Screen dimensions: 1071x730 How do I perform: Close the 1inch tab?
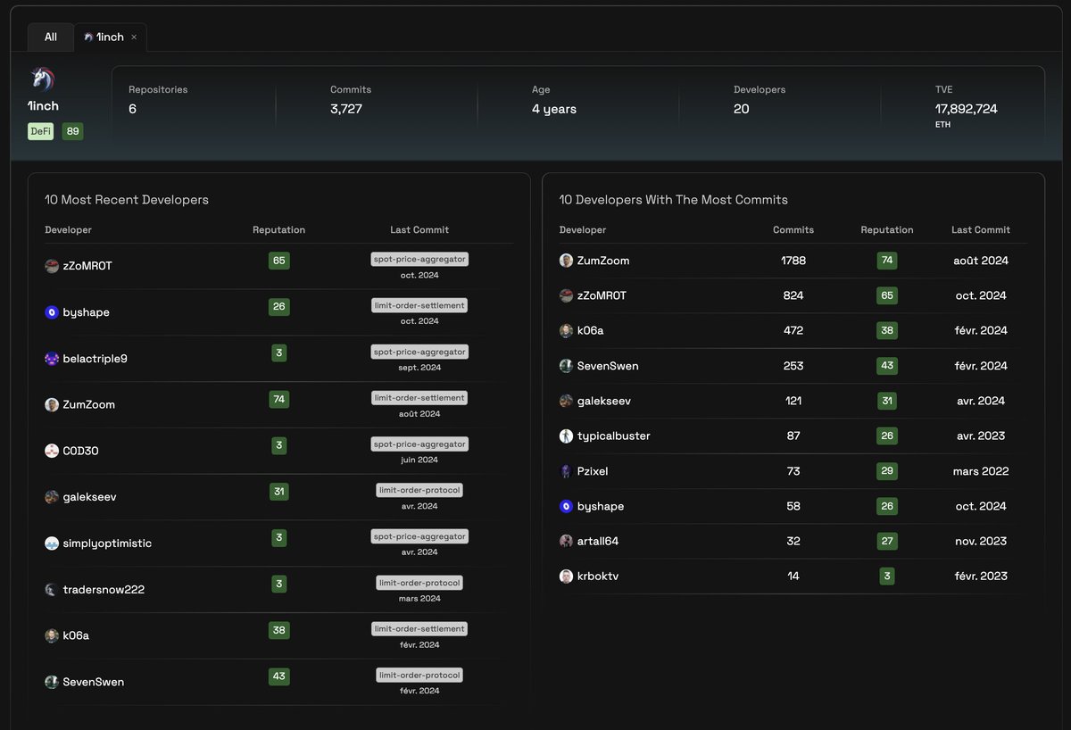point(134,37)
